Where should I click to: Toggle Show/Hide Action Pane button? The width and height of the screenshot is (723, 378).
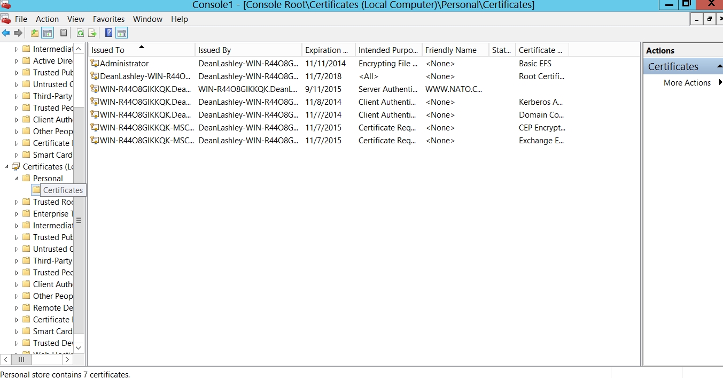pos(121,33)
